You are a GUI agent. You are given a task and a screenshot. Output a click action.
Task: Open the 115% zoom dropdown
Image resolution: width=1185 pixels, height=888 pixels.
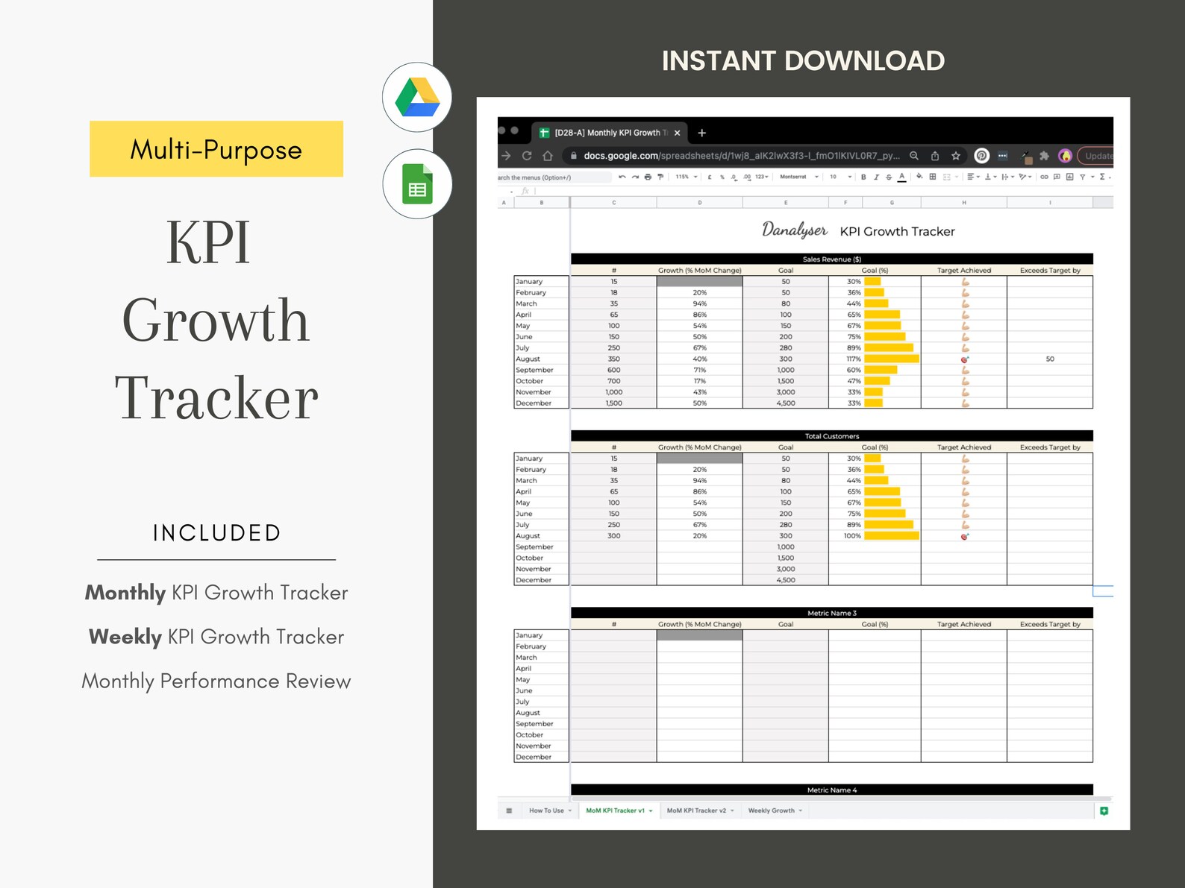[x=687, y=177]
